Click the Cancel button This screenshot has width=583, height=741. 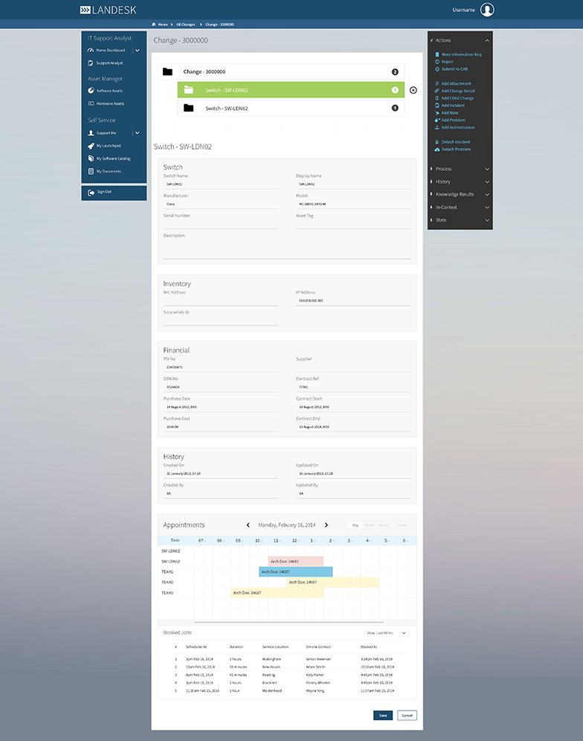click(x=407, y=715)
